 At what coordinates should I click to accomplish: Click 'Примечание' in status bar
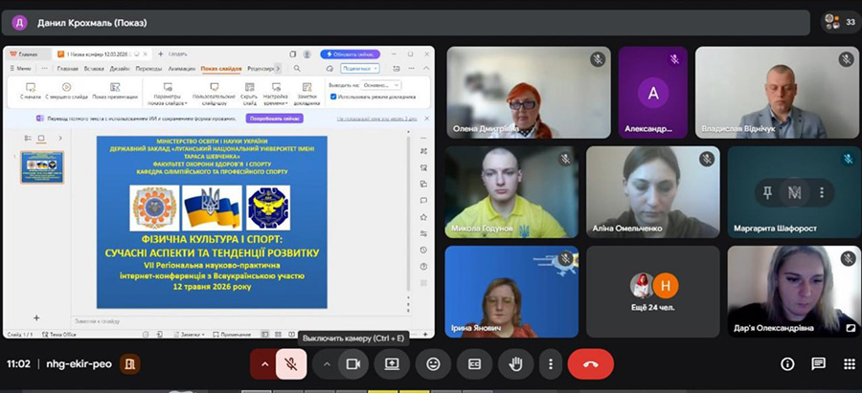pos(232,335)
